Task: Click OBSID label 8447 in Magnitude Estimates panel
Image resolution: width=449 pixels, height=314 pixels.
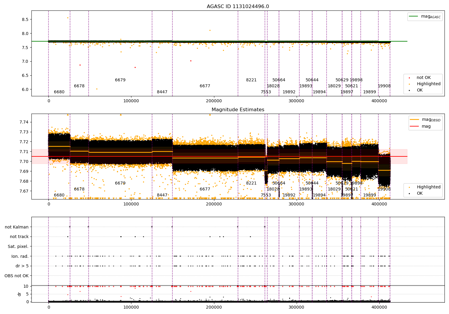Action: click(162, 195)
